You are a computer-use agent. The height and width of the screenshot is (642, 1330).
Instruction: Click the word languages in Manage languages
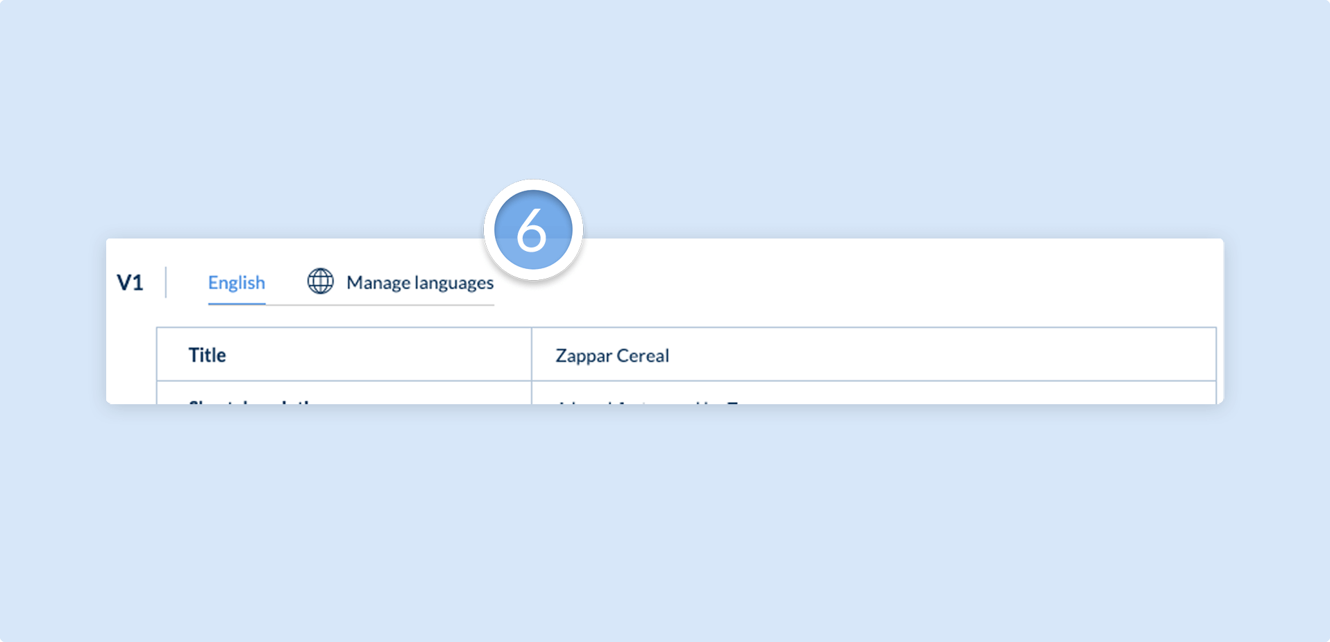click(454, 283)
